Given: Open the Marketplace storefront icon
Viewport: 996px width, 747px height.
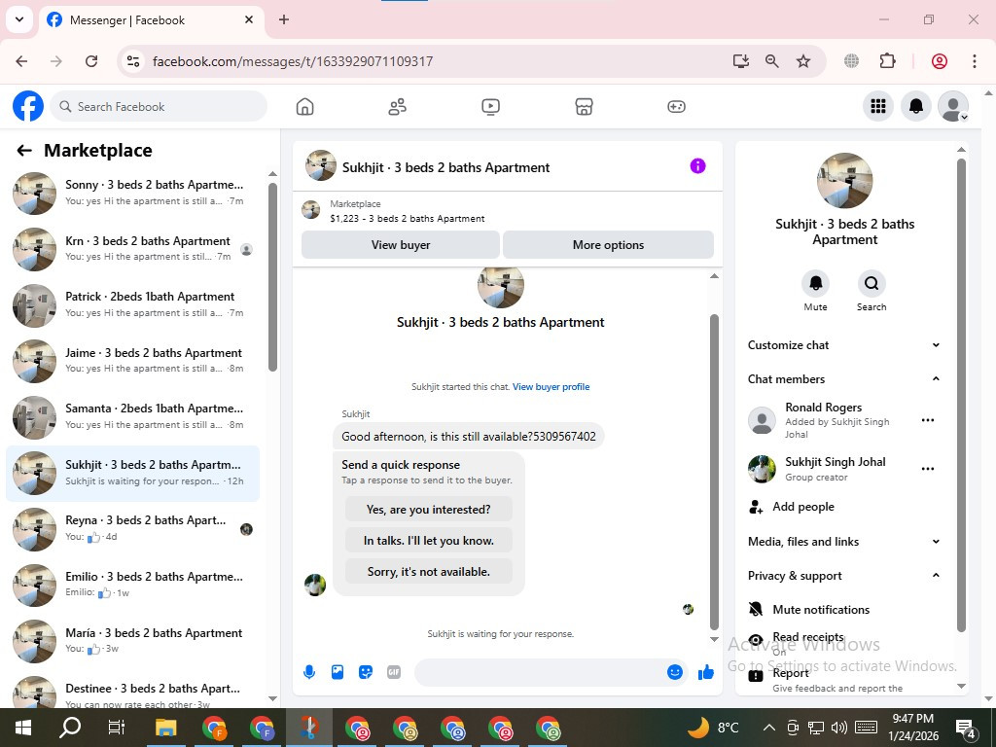Looking at the screenshot, I should [x=584, y=107].
